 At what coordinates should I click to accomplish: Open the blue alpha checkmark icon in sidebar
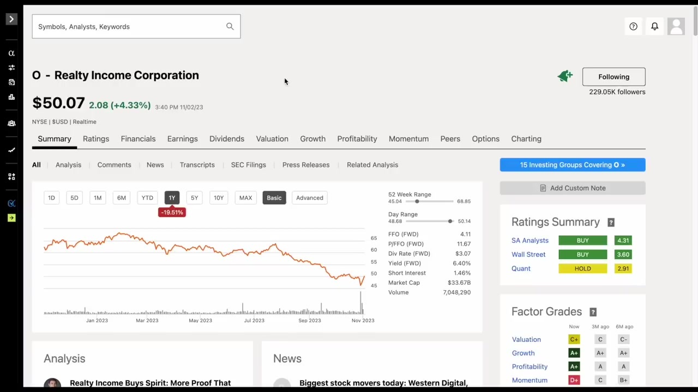point(11,203)
